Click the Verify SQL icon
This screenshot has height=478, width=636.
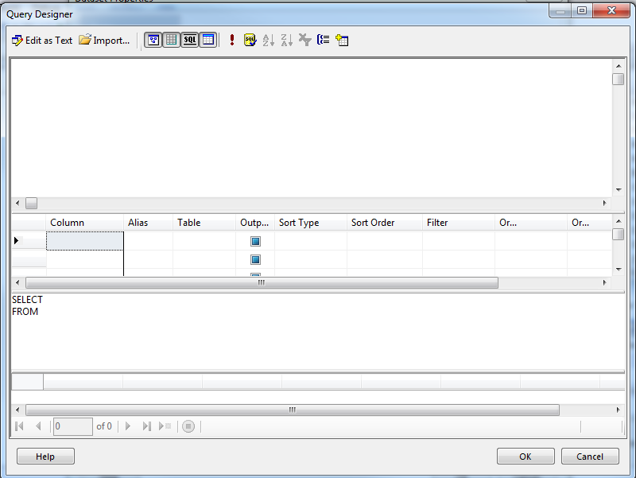pos(250,40)
